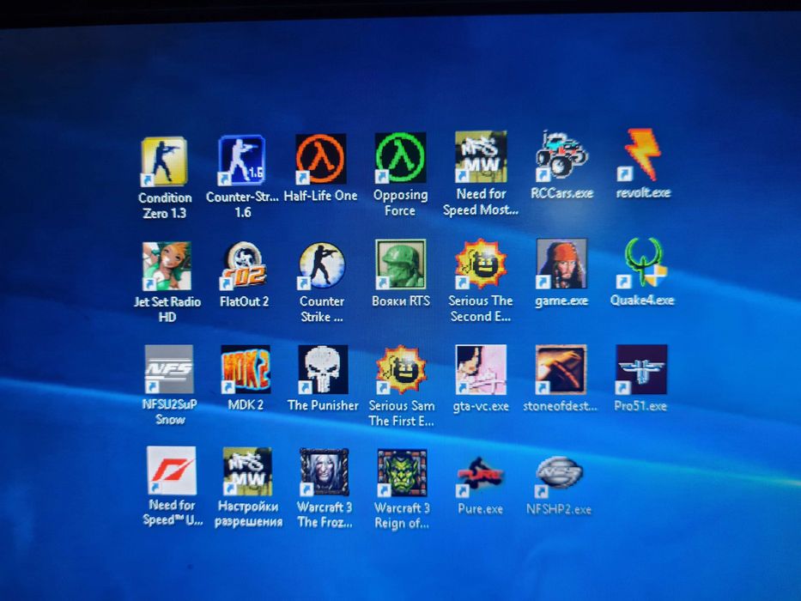Image resolution: width=801 pixels, height=601 pixels.
Task: Select Warcraft 3 Reign of... orc icon
Action: [402, 473]
